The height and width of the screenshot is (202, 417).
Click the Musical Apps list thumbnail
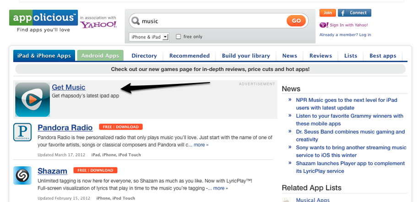coord(287,200)
